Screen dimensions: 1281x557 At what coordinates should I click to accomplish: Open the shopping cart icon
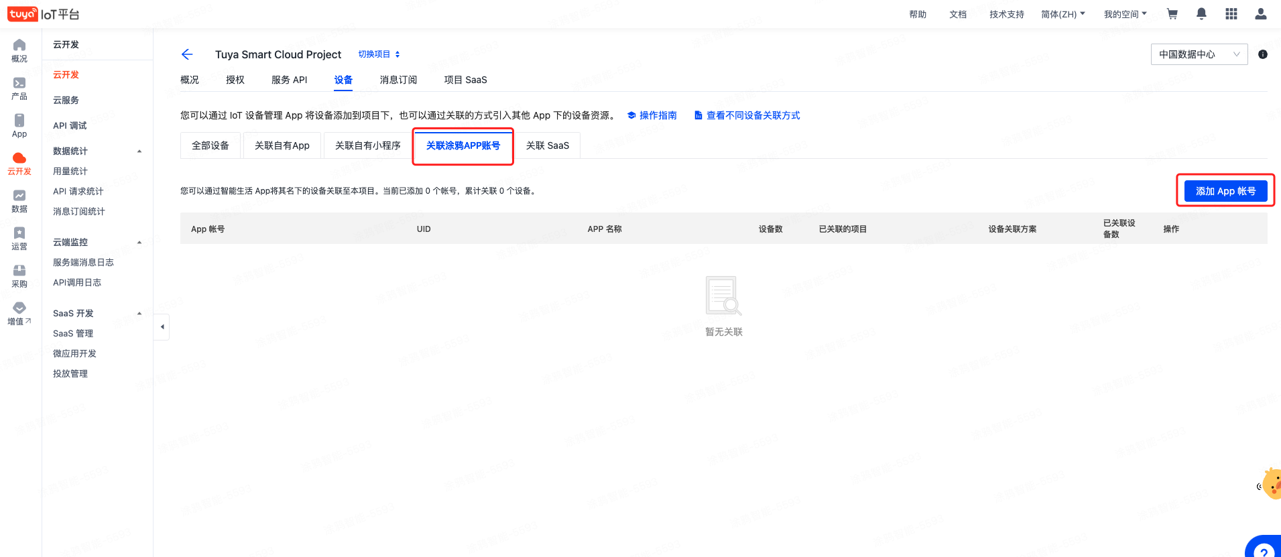(x=1172, y=14)
